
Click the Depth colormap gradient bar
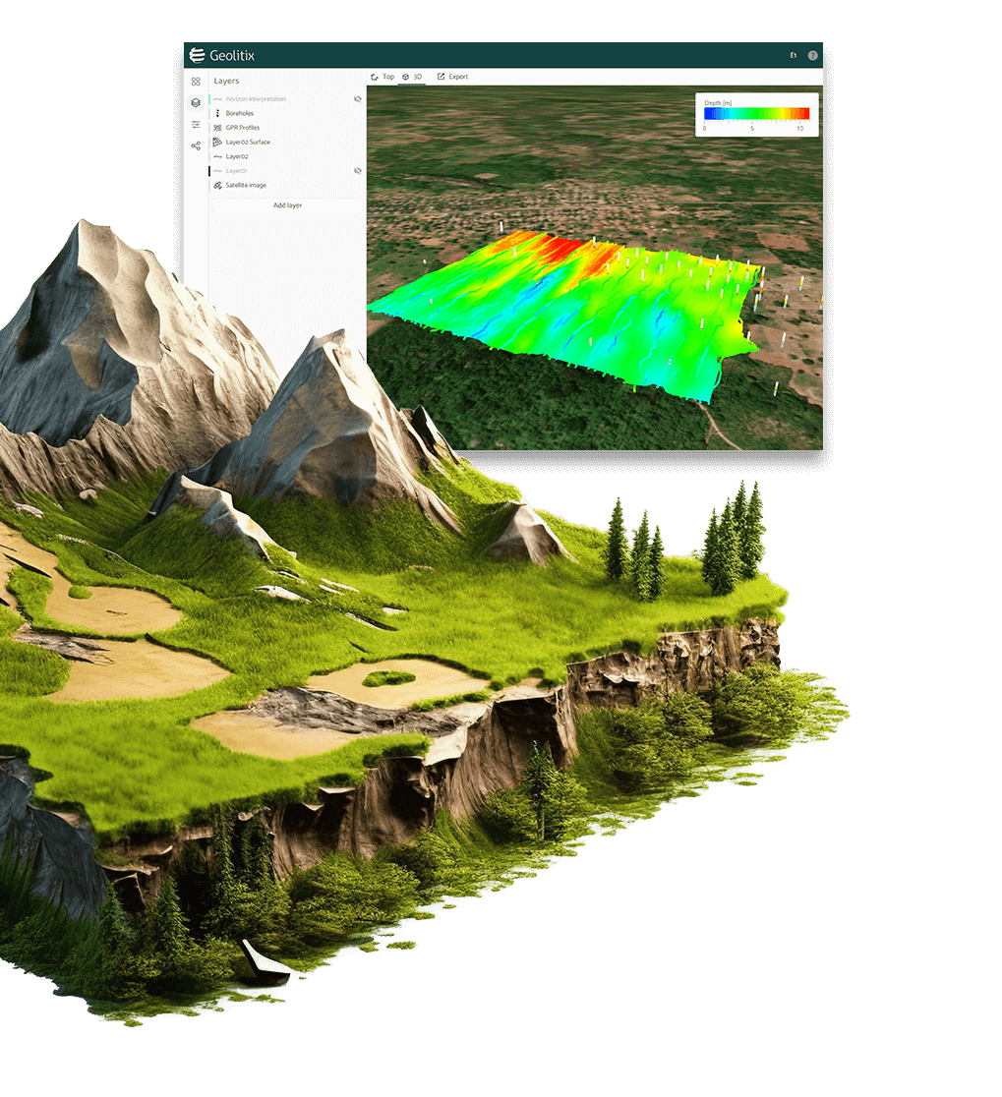pos(755,111)
